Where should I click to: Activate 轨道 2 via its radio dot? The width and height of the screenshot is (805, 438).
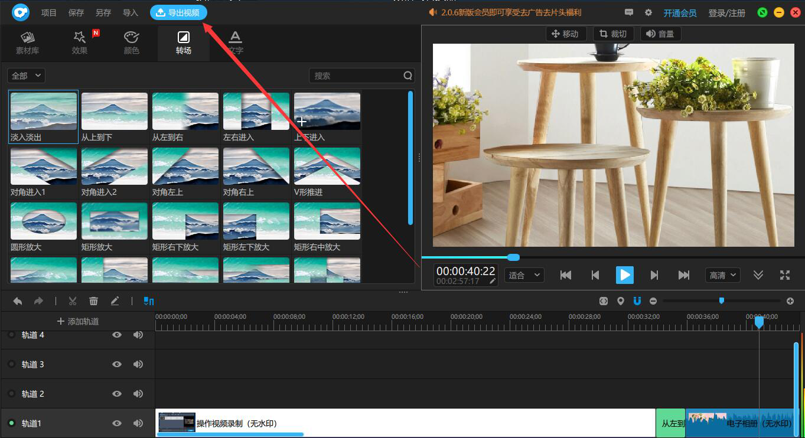(11, 394)
